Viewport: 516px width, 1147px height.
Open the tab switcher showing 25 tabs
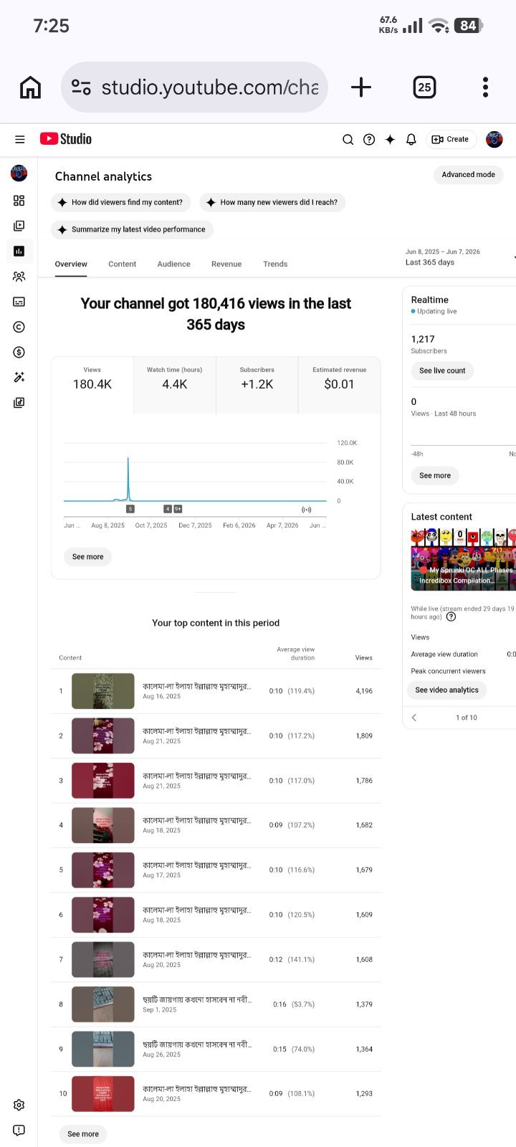pos(424,87)
